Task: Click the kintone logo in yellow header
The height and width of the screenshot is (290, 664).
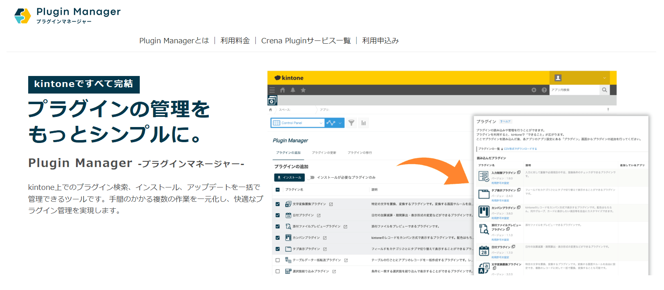Action: 289,78
